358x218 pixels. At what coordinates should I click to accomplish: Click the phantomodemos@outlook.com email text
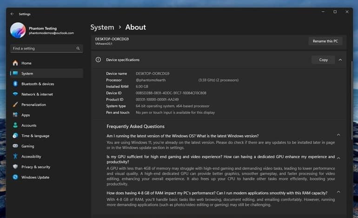tap(51, 33)
